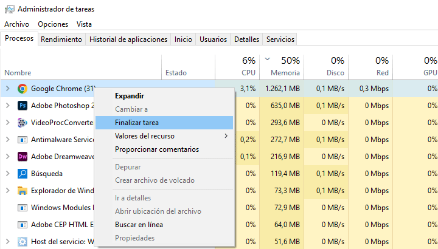438x249 pixels.
Task: Click the 3,1% CPU cell
Action: [x=248, y=89]
